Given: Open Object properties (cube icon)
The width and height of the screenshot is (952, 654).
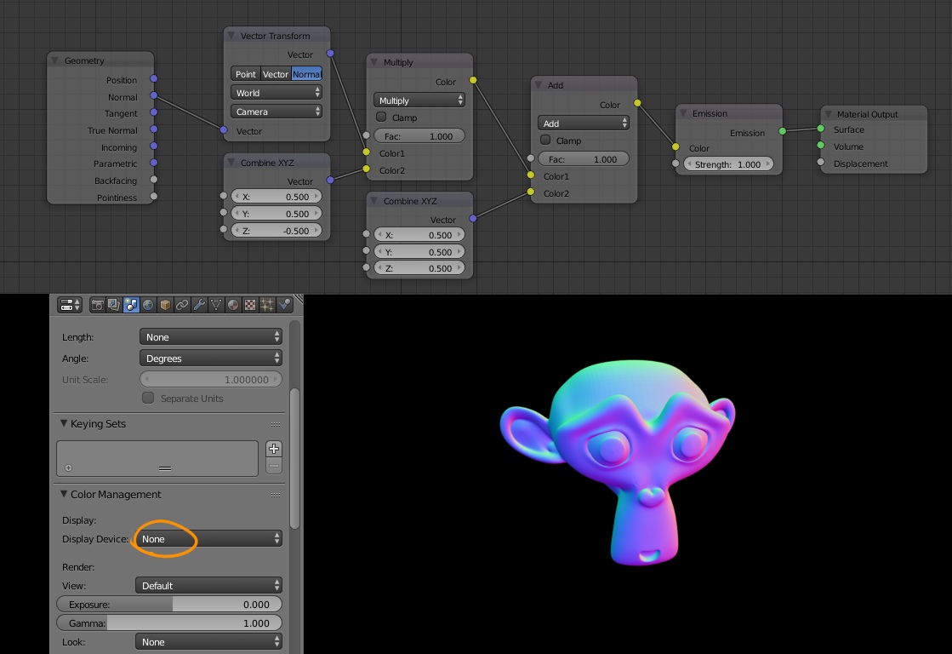Looking at the screenshot, I should tap(165, 304).
